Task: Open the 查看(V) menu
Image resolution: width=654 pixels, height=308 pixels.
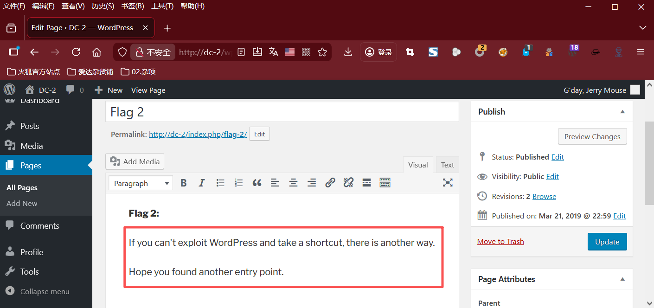Action: [73, 6]
